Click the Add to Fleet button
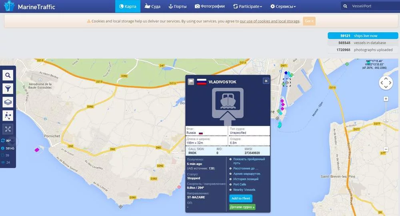The image size is (400, 216). tap(241, 198)
